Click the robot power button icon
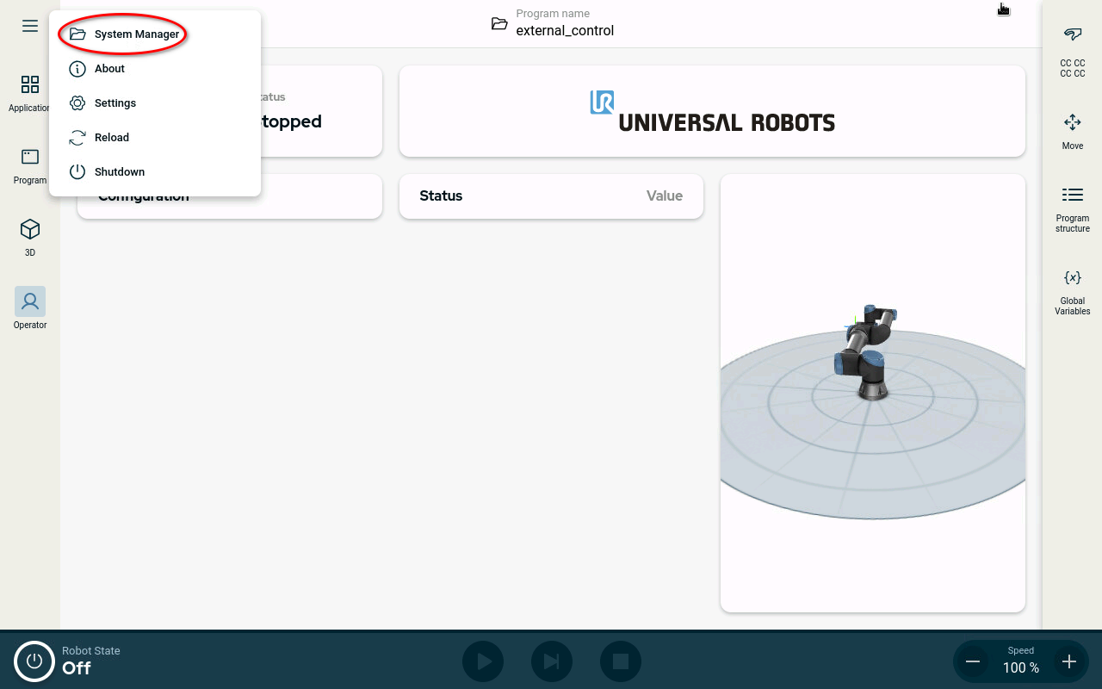Screen dimensions: 1102x689 (x=34, y=661)
